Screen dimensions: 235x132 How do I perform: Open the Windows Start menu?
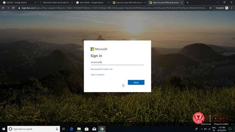click(3, 129)
